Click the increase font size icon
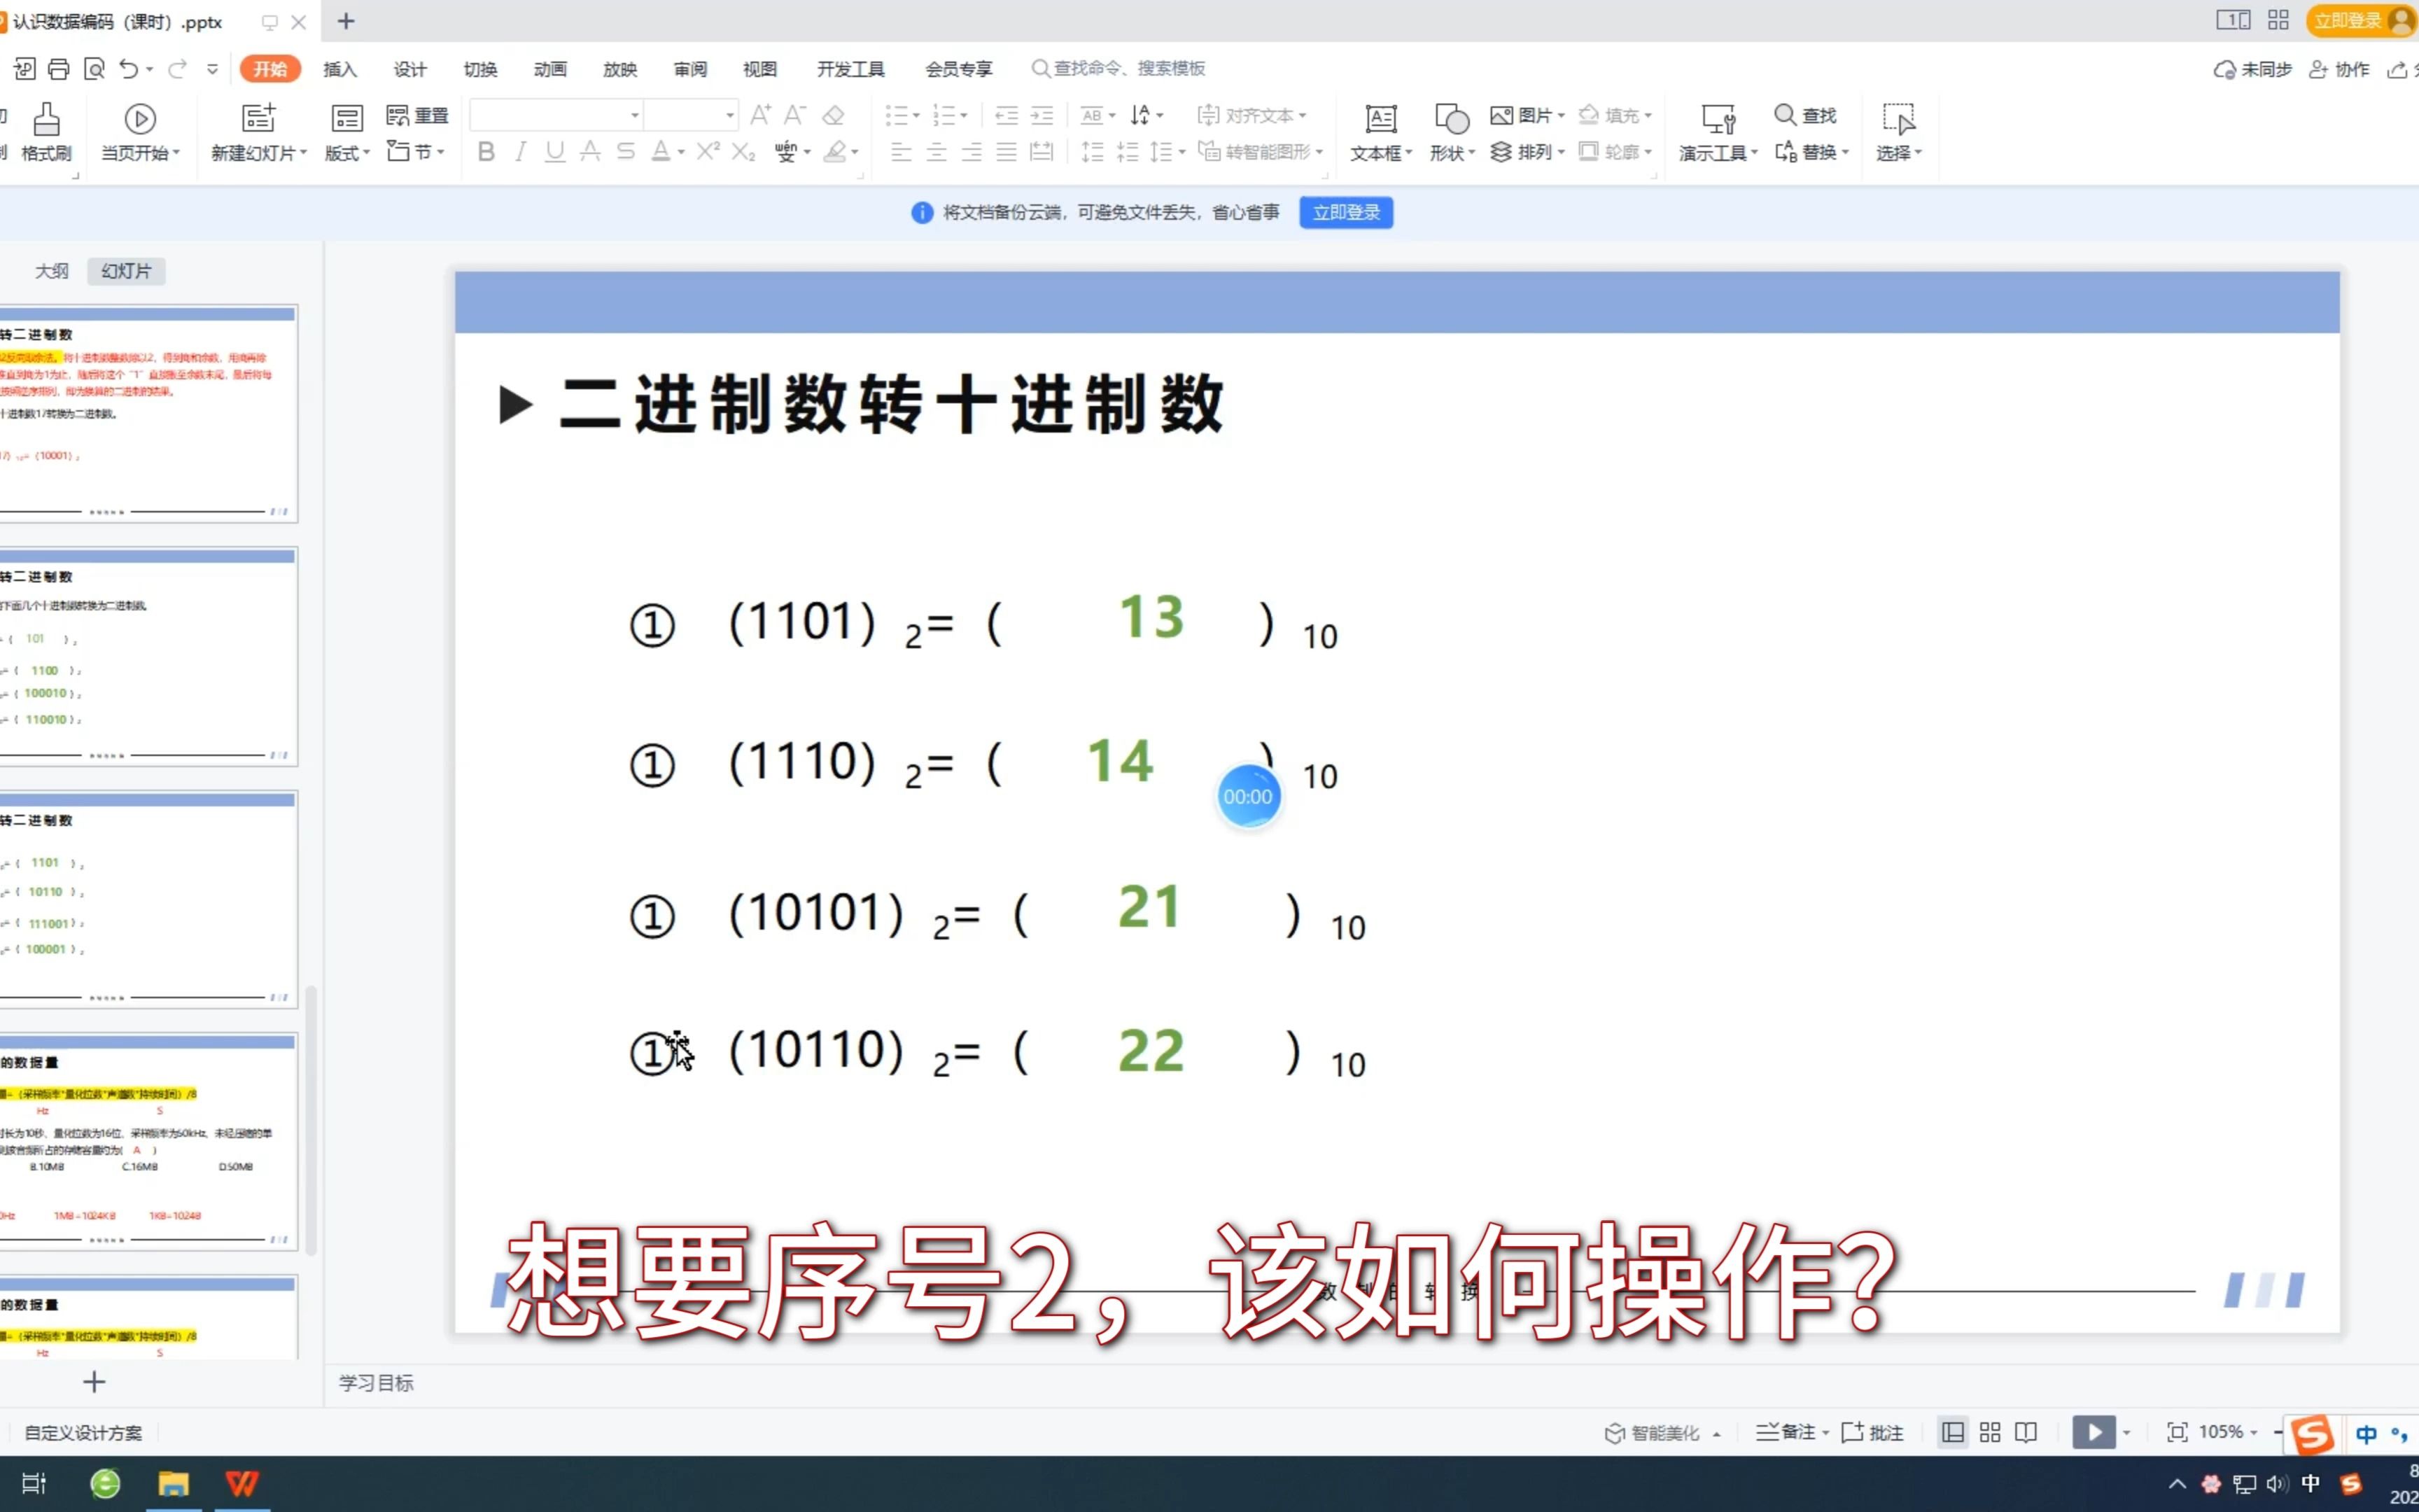2419x1512 pixels. [x=761, y=115]
